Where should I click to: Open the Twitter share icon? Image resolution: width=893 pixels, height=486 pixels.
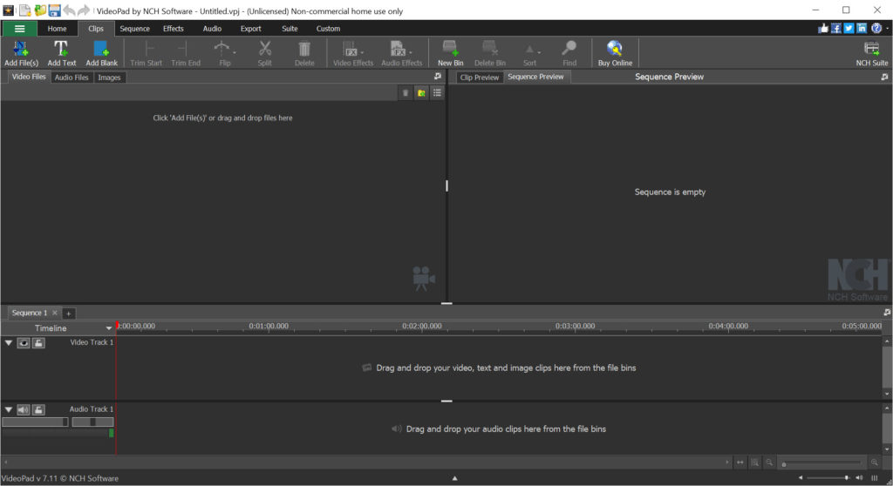(849, 28)
